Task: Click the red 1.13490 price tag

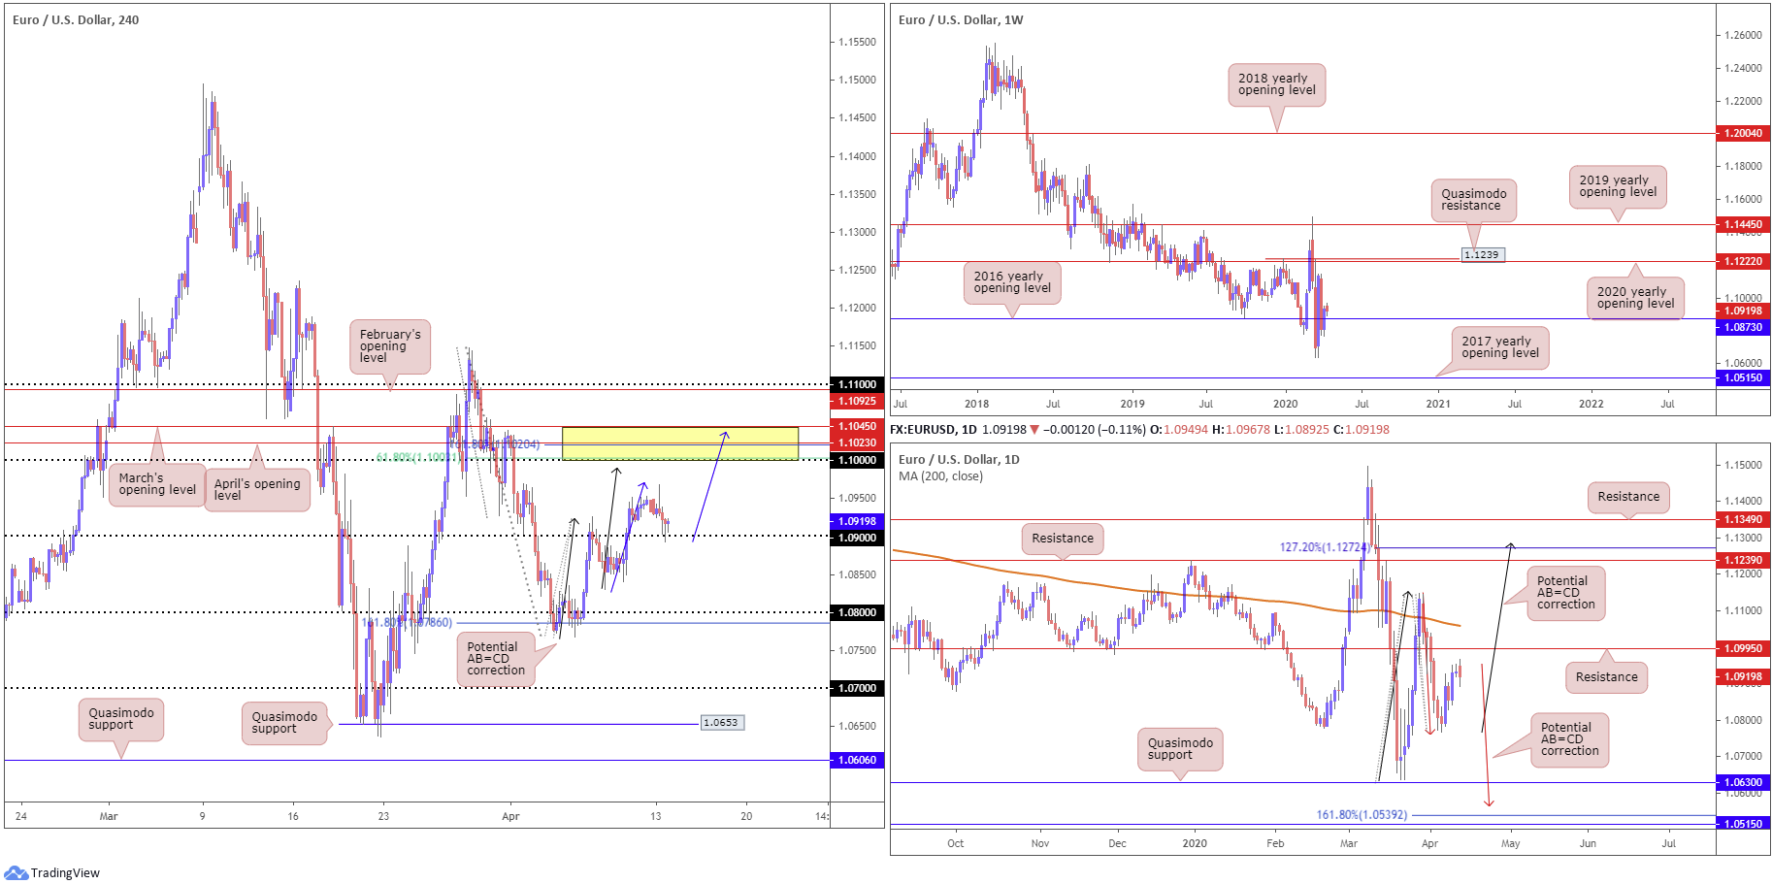Action: click(1743, 519)
